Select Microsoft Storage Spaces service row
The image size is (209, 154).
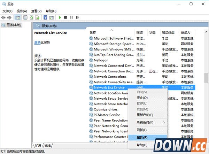[x=142, y=44]
